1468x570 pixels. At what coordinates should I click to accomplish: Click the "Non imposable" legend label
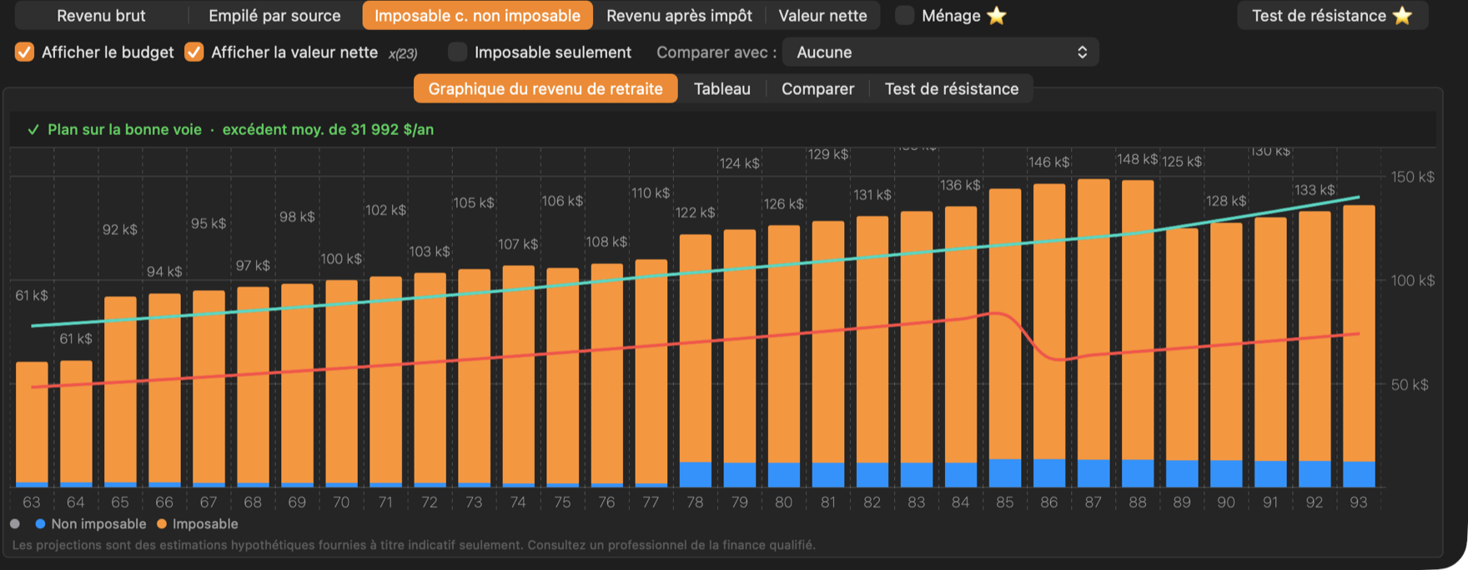click(98, 524)
